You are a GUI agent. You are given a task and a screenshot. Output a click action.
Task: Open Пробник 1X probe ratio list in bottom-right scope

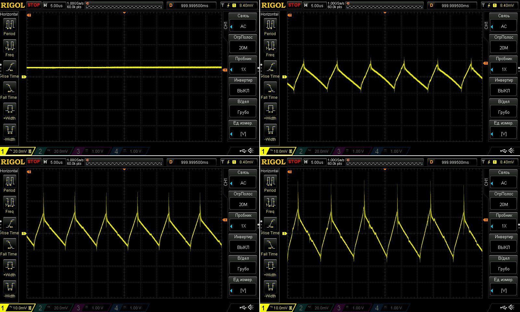(x=504, y=226)
